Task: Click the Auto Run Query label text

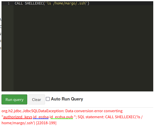Action: click(67, 99)
